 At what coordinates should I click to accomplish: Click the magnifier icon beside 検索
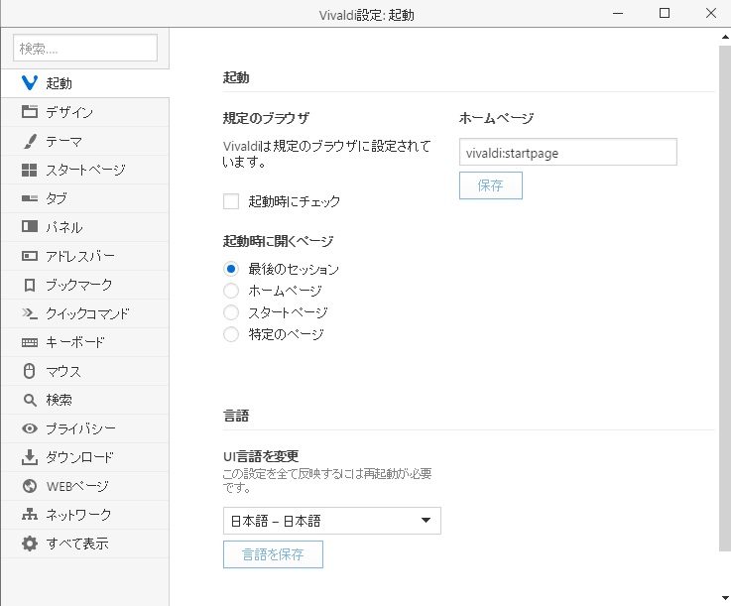click(30, 400)
